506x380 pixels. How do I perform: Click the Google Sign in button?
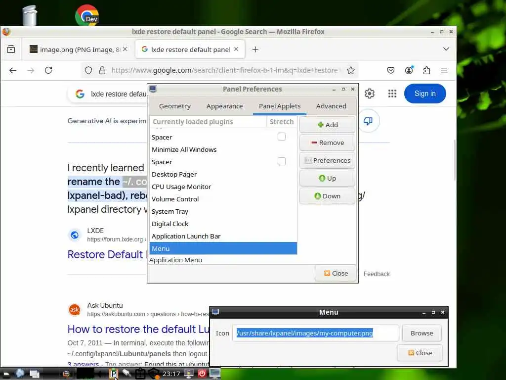(x=425, y=94)
